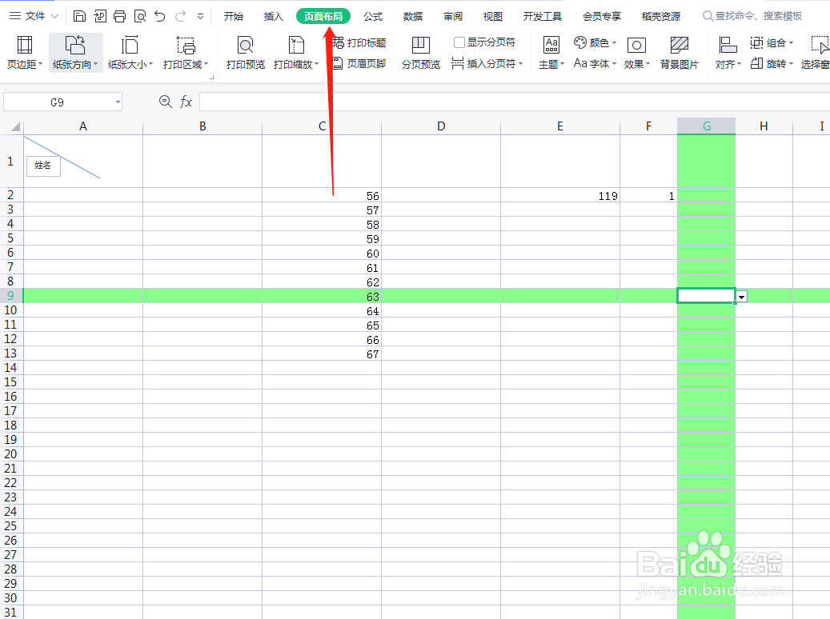Switch to the 开始 tab
This screenshot has height=619, width=830.
[233, 17]
